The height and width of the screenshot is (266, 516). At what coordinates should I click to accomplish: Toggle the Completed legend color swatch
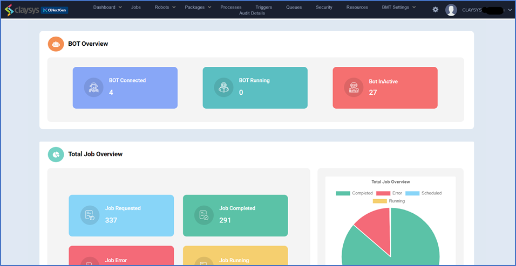click(x=343, y=193)
